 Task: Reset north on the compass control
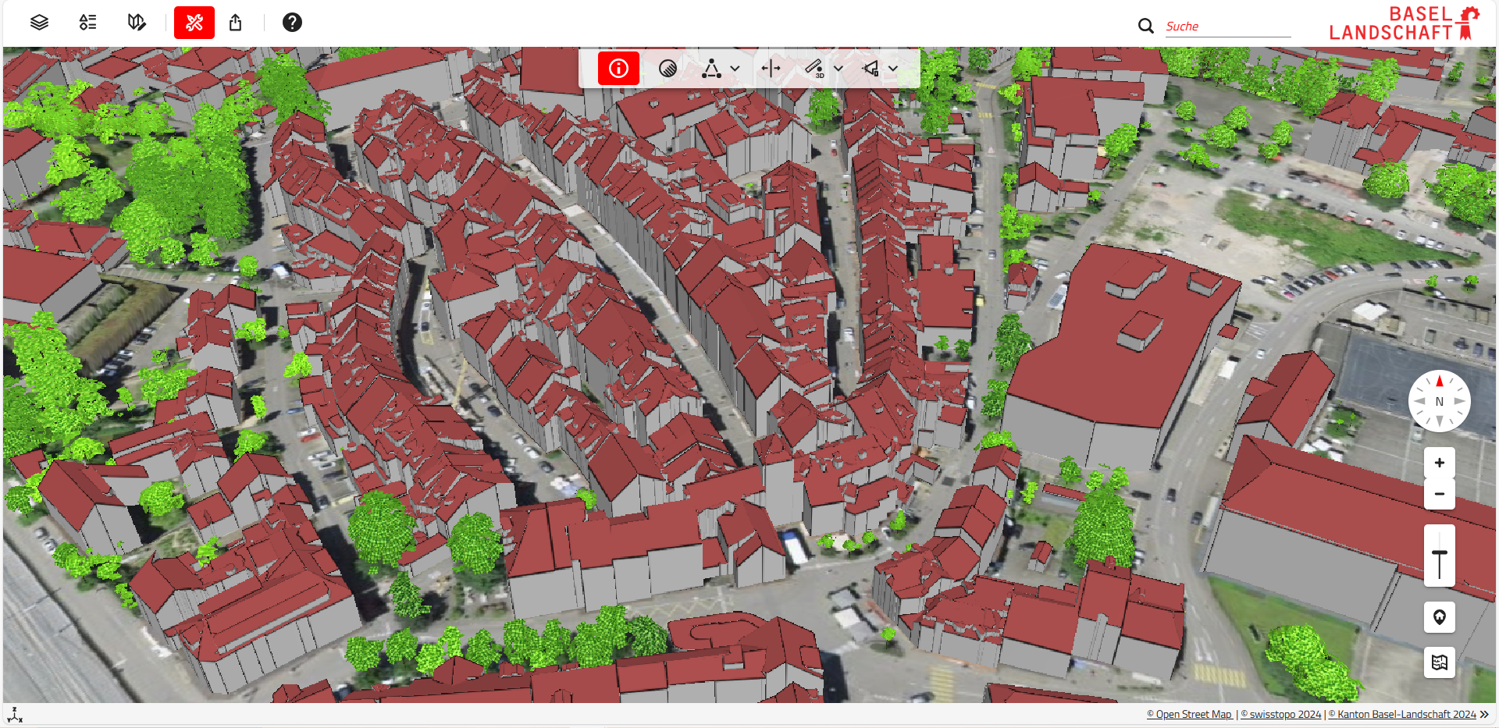point(1439,400)
